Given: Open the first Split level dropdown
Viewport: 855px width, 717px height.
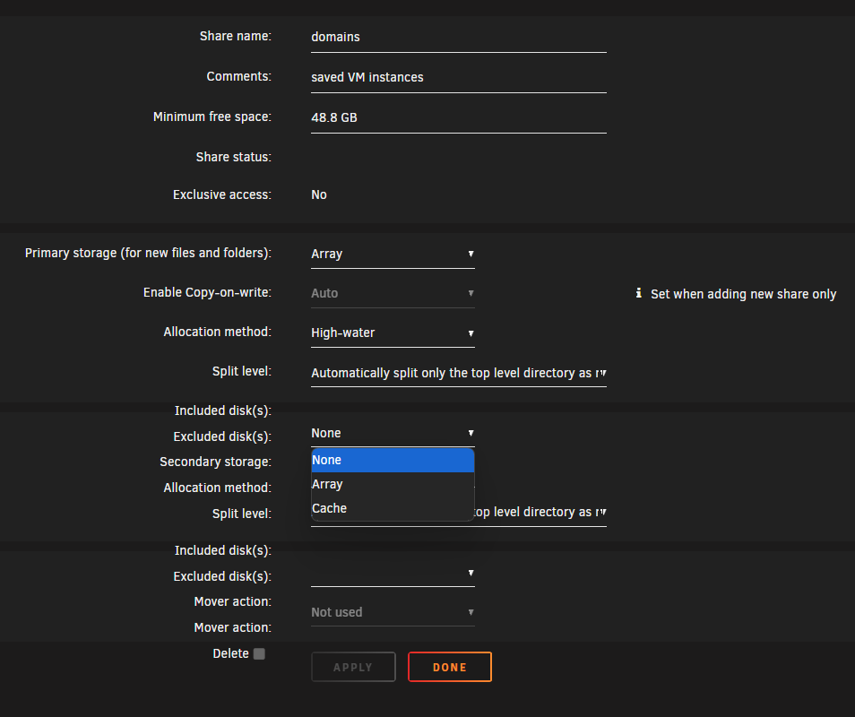Looking at the screenshot, I should [x=459, y=373].
